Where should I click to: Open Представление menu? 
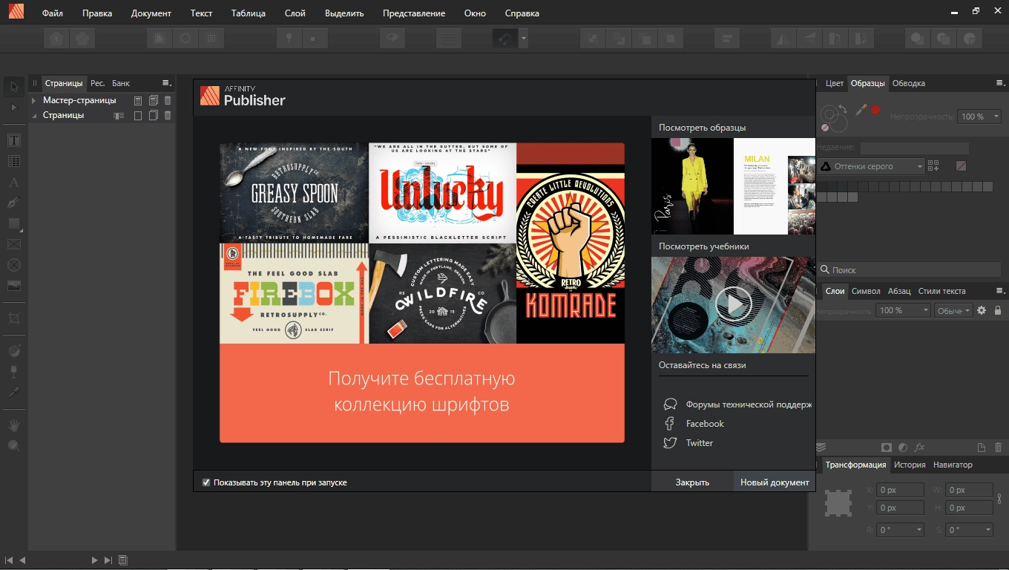414,13
